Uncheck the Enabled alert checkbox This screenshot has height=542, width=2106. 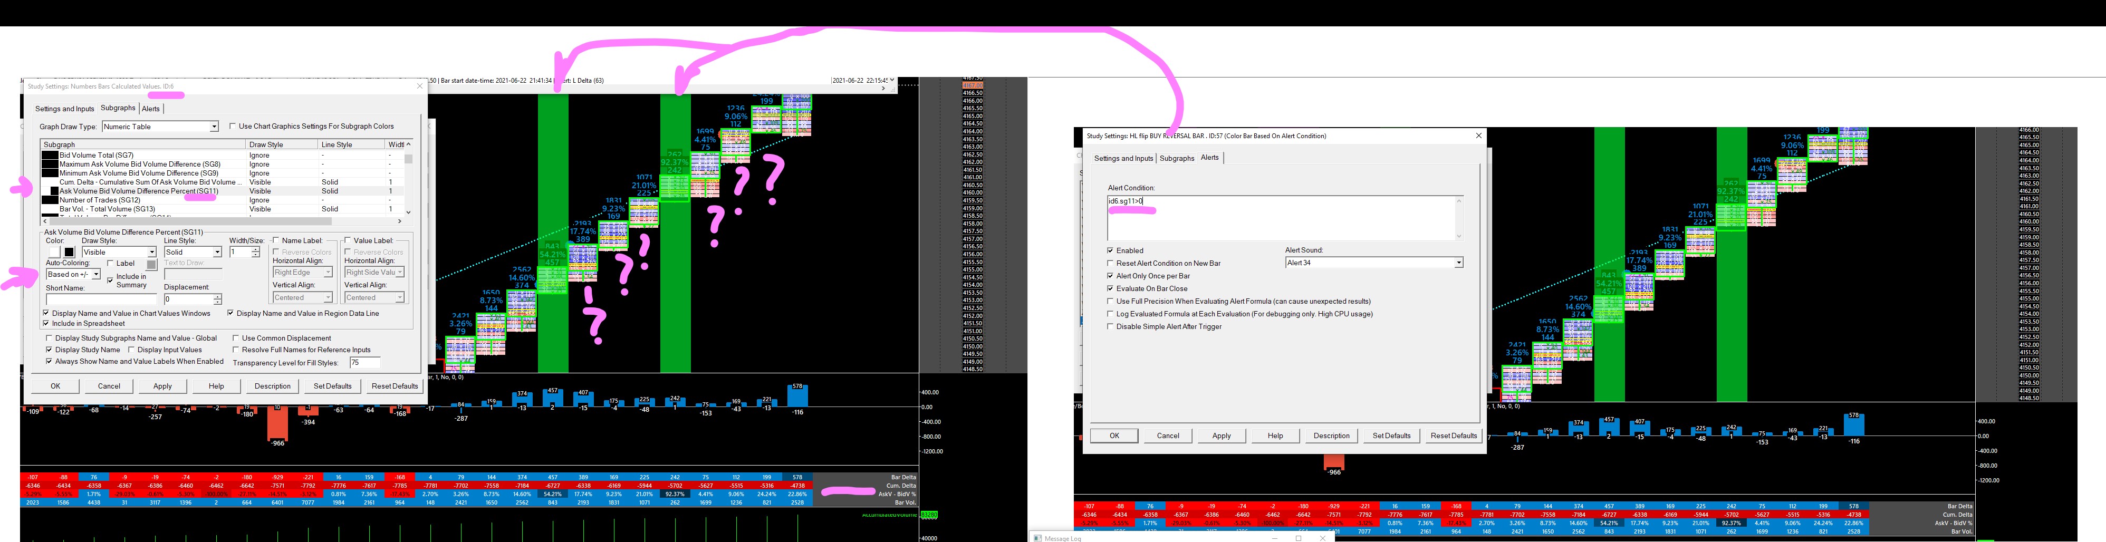tap(1110, 250)
